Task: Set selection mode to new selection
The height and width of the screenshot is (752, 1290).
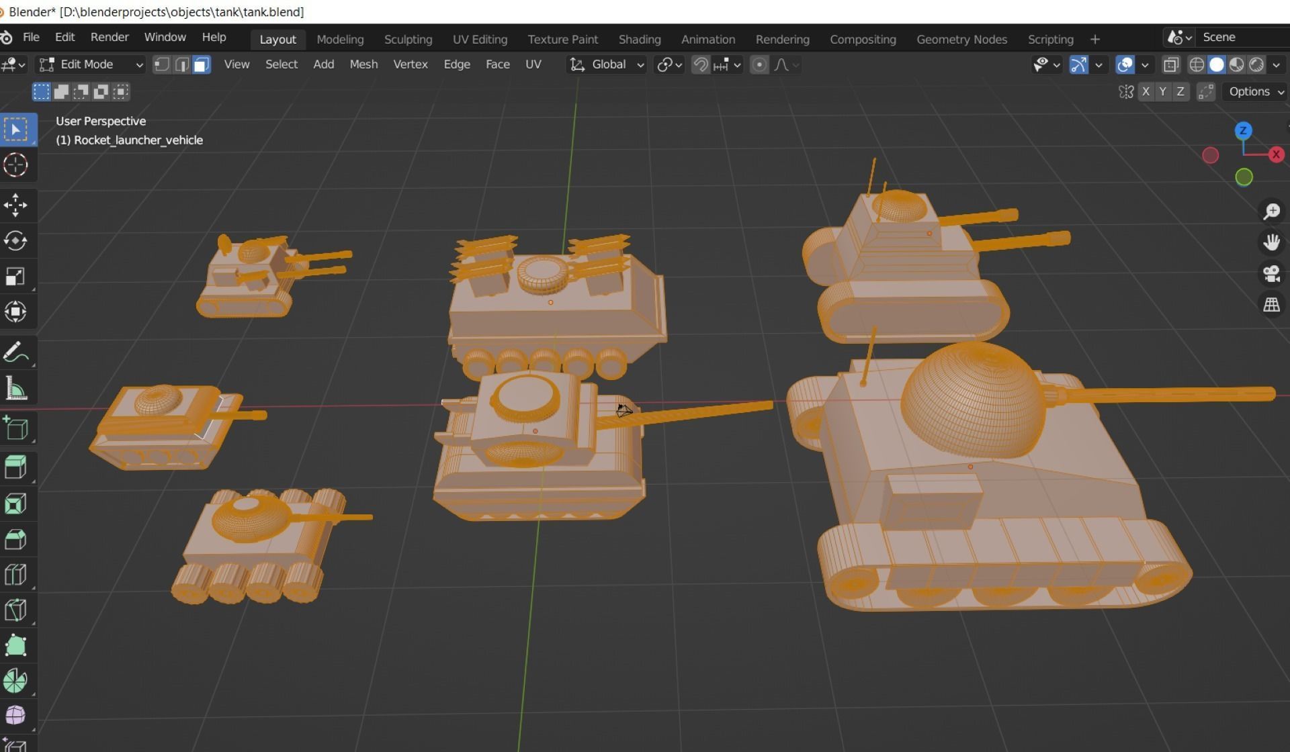Action: pos(42,91)
